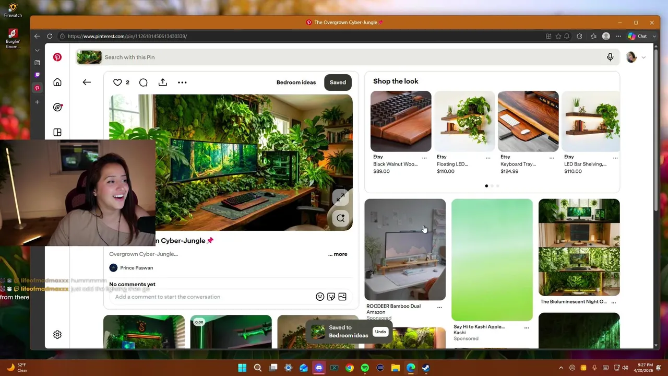Open options for ROCDEER Bamboo Dual pin
Viewport: 668px width, 376px height.
point(439,307)
